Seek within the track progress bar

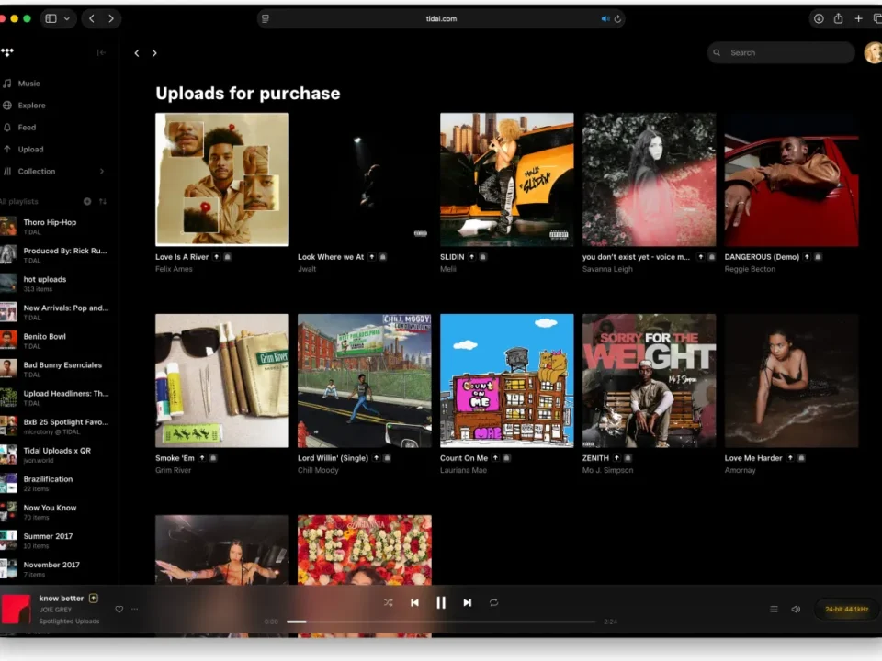coord(441,622)
